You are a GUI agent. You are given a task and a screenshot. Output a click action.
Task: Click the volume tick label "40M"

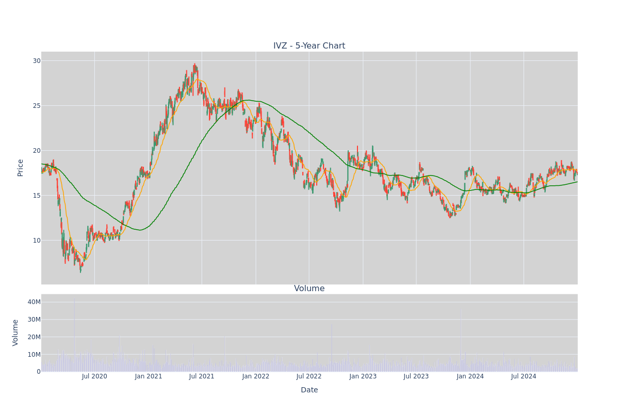(x=34, y=302)
